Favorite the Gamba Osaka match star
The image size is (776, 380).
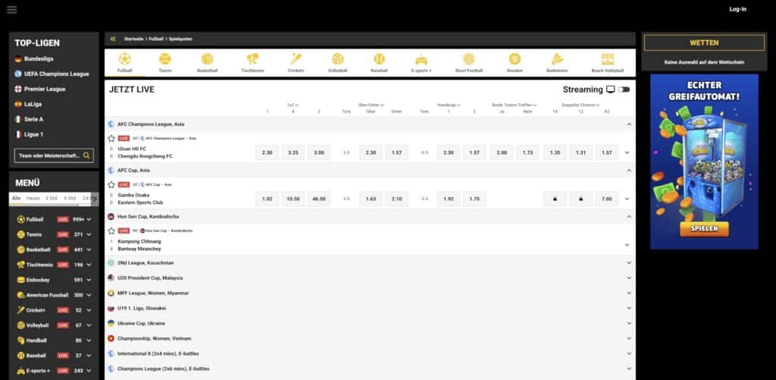click(111, 184)
